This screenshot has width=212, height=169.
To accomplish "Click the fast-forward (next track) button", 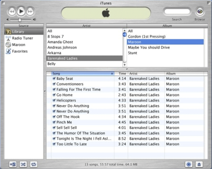I will pos(30,12).
